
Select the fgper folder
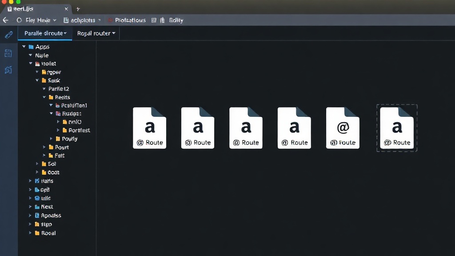[x=52, y=72]
